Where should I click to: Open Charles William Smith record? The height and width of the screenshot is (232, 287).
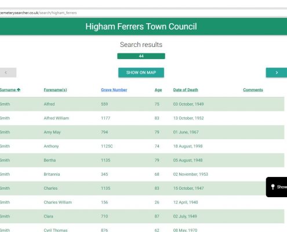click(142, 202)
